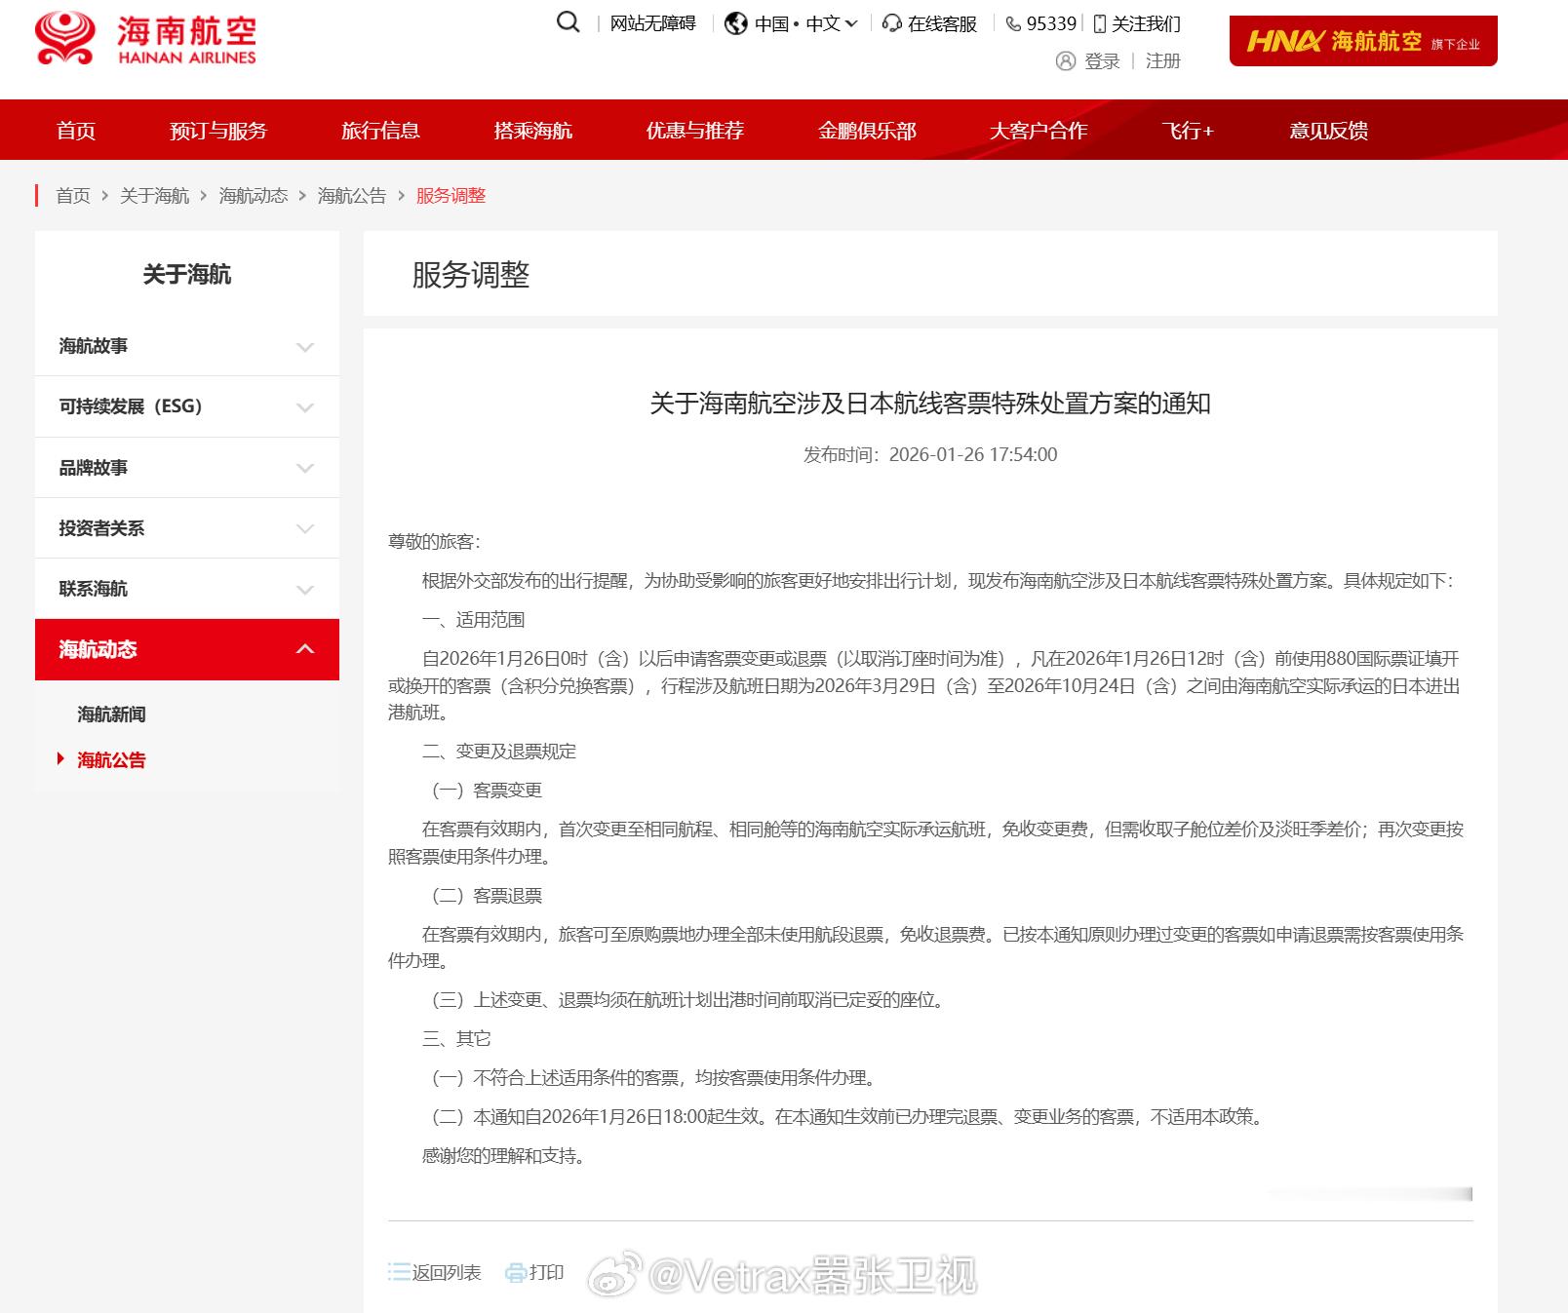Click the 打印 link
Screen dimensions: 1568x1313
coord(547,1272)
